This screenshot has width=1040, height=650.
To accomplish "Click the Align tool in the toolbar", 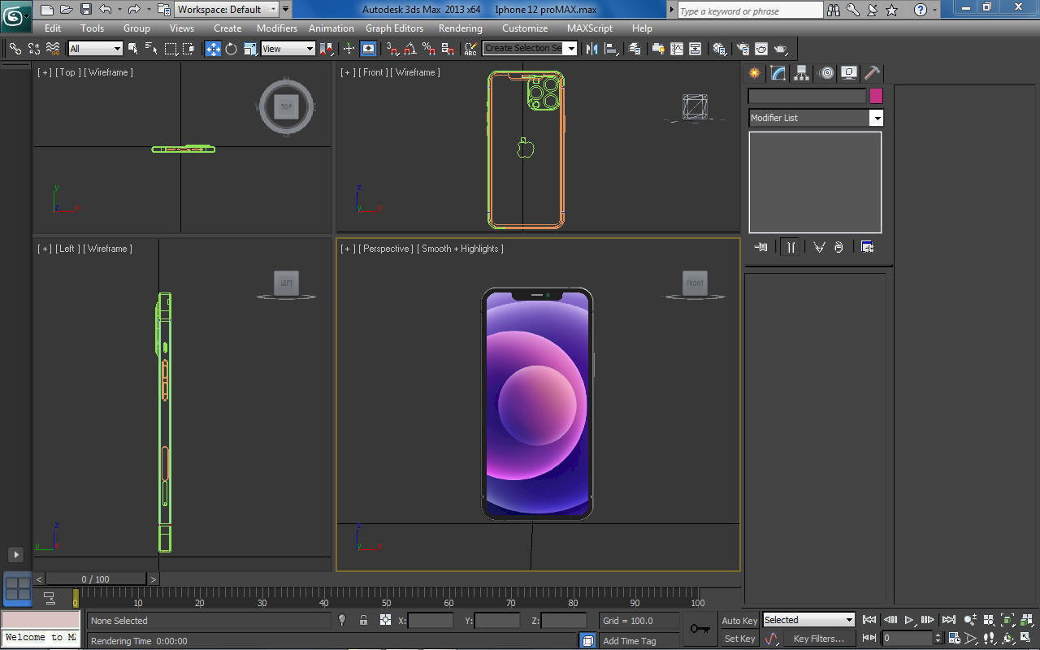I will pyautogui.click(x=611, y=49).
